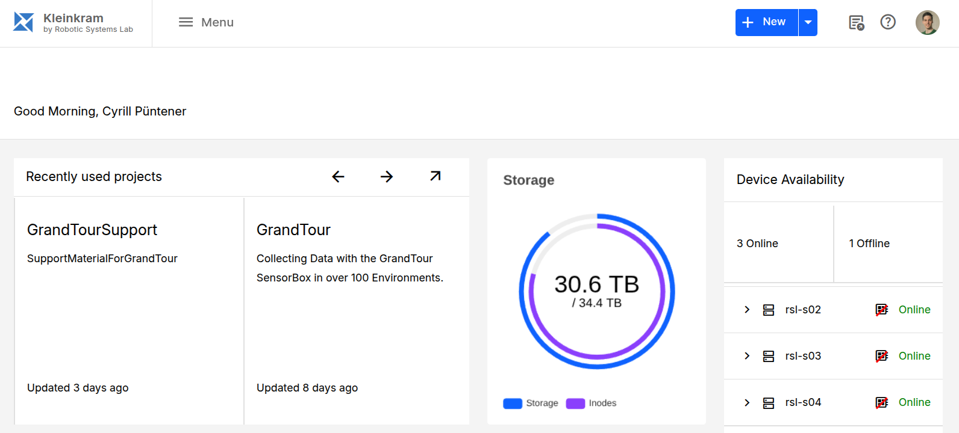Click the help question mark icon
Screen dimensions: 959x433
pos(888,22)
